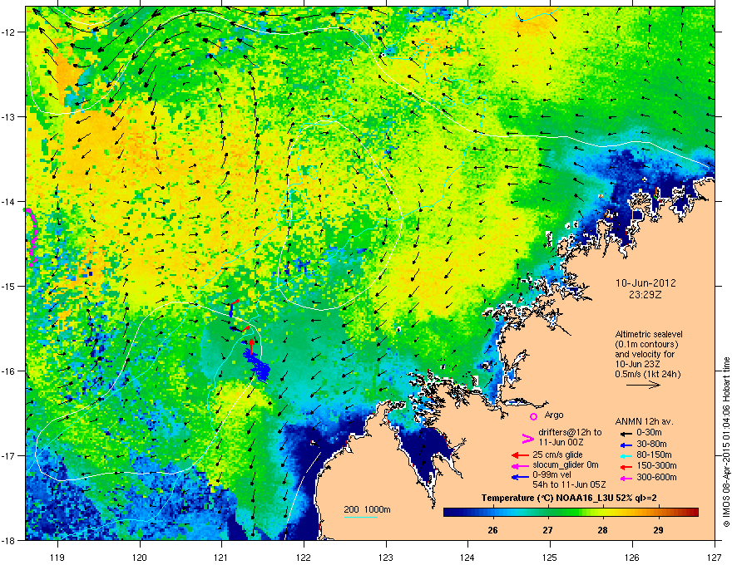Click the black 0-30m ANMN legend arrow
This screenshot has width=732, height=565.
tap(626, 433)
